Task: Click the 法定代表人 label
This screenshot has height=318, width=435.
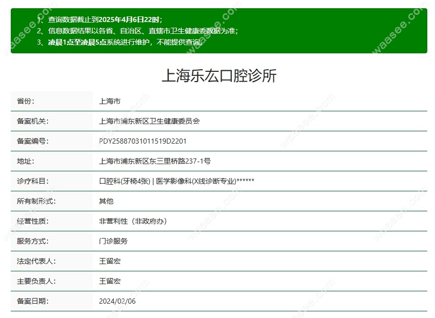Action: [36, 261]
